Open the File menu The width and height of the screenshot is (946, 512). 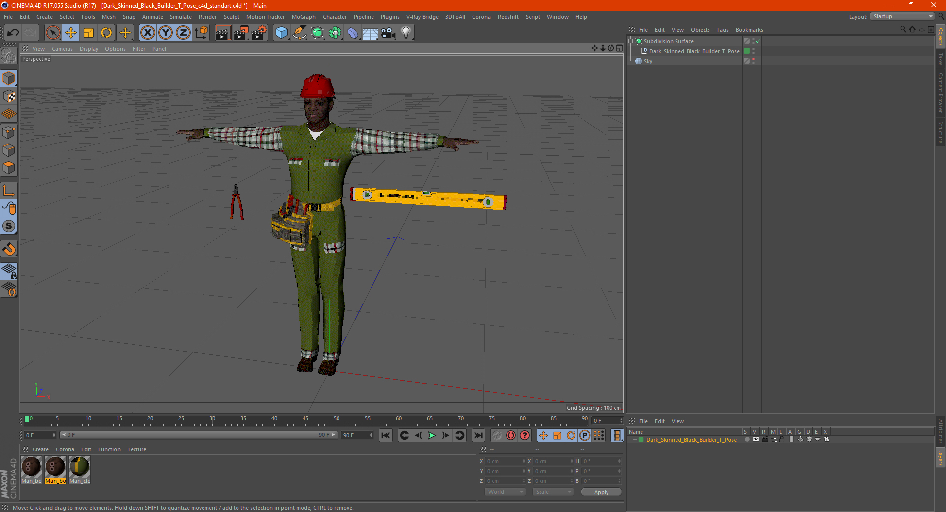click(8, 17)
